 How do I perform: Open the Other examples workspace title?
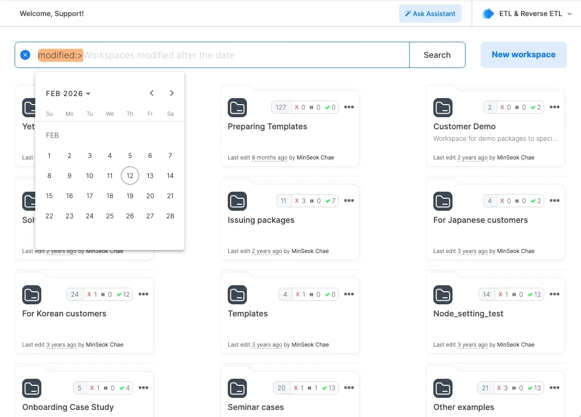click(x=464, y=407)
